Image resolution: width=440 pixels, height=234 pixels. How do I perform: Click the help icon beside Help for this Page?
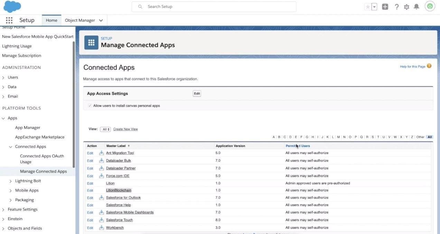tap(429, 66)
